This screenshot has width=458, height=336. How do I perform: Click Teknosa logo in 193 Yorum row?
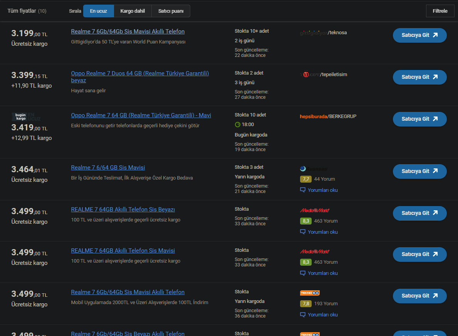[x=310, y=293]
